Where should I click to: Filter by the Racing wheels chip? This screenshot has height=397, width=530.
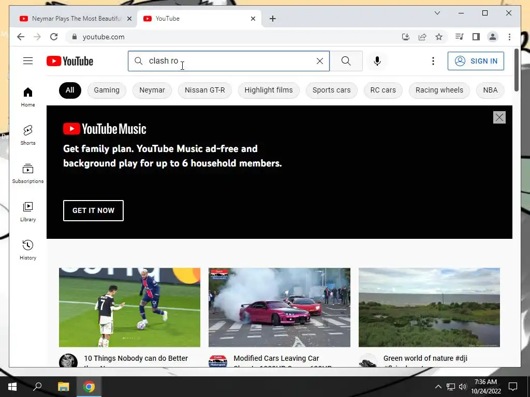tap(439, 90)
